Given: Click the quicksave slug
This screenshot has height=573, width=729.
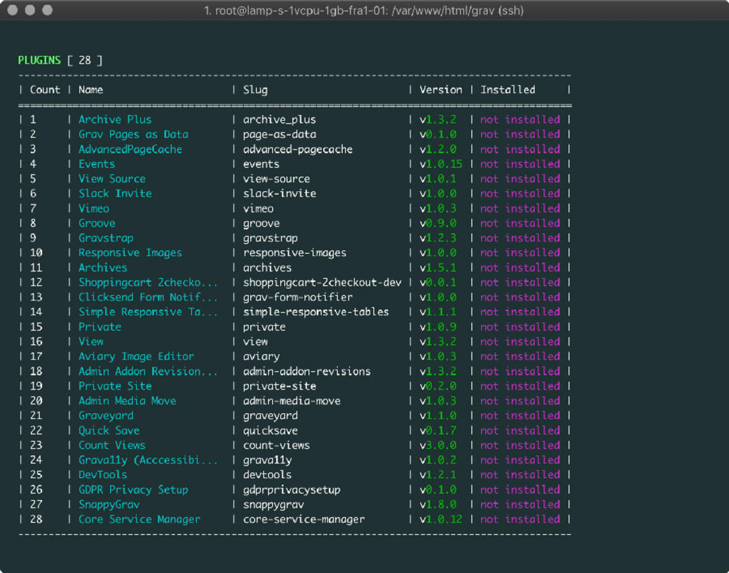Looking at the screenshot, I should [270, 430].
